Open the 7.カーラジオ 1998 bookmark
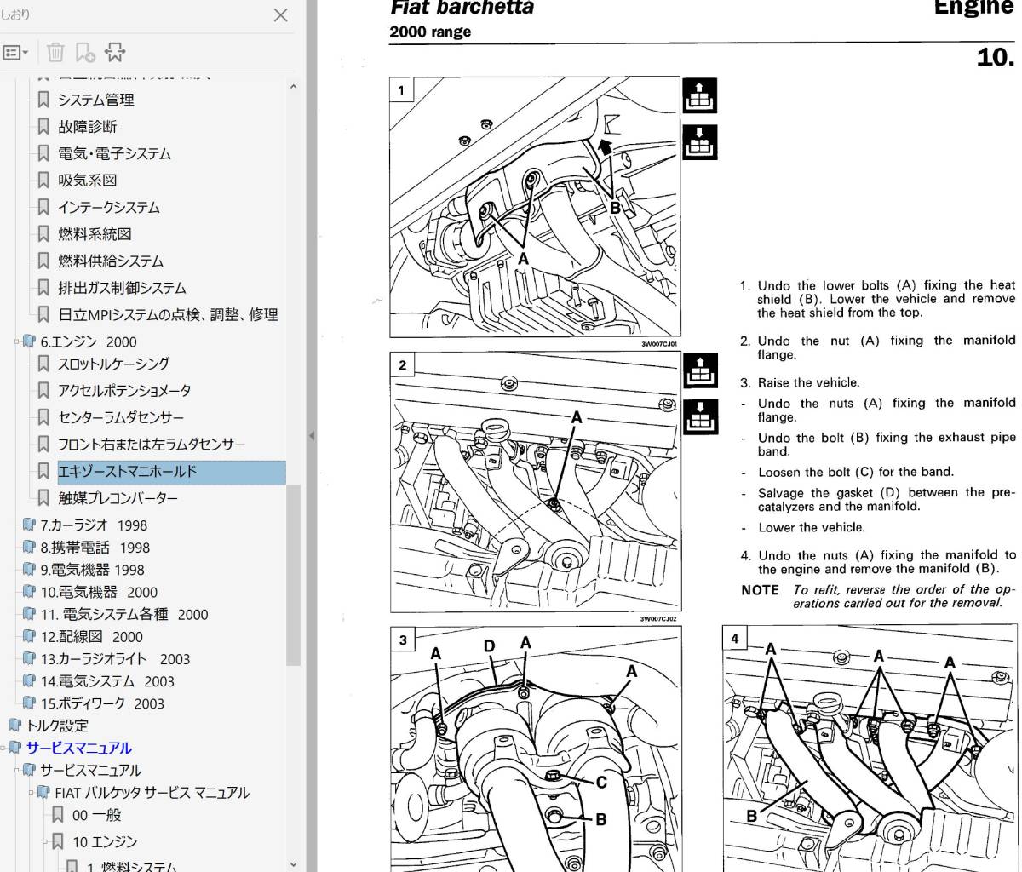1022x872 pixels. pos(94,526)
